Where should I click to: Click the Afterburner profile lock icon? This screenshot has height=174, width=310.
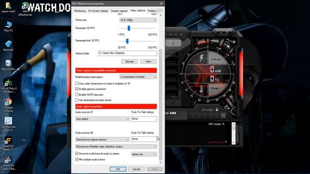217,110
